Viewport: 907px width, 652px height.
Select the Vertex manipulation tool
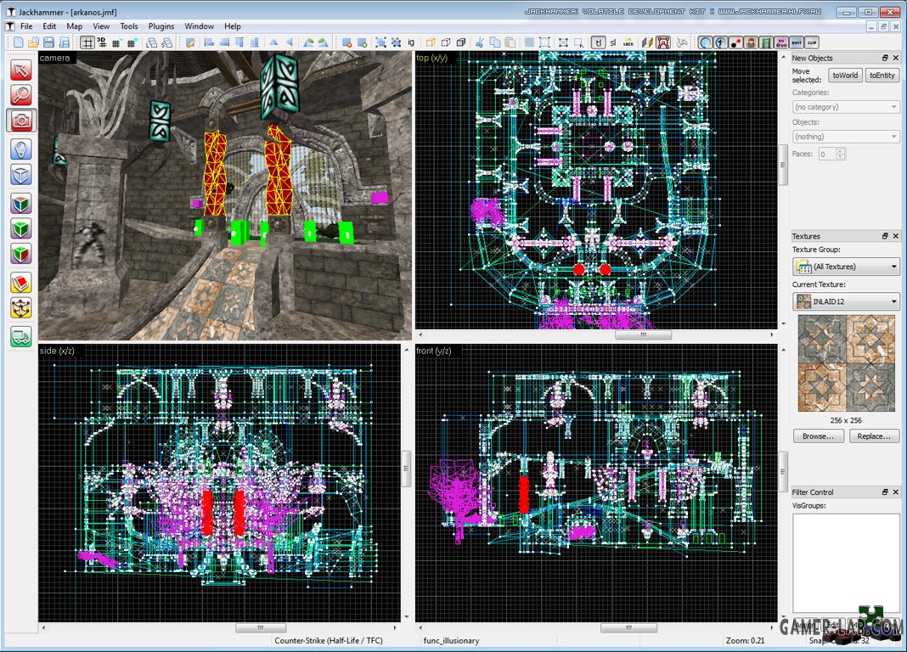pos(21,308)
